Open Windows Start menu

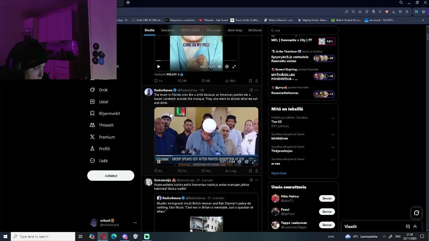click(x=5, y=237)
